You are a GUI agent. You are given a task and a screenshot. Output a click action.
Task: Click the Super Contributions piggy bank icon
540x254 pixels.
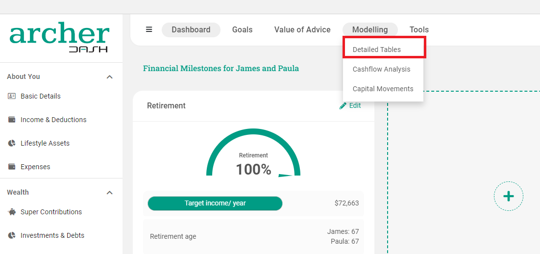12,212
